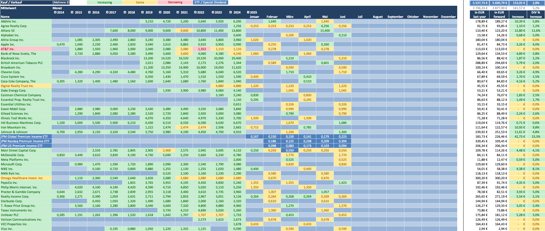
Task: Click the Mai month header
Action: click(x=325, y=17)
